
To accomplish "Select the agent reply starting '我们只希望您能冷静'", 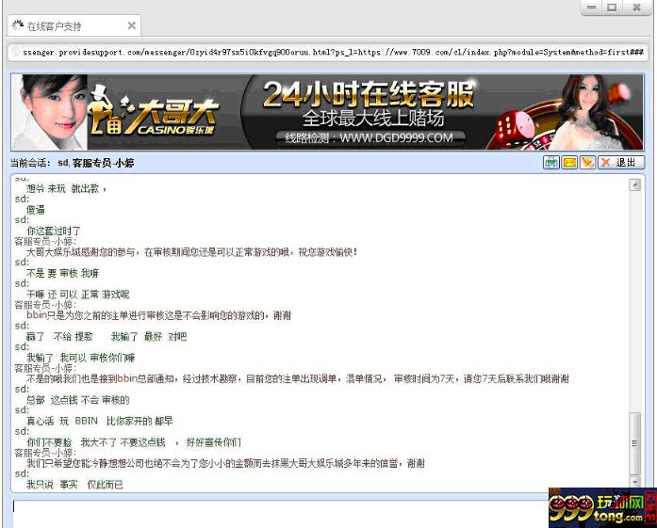I will 226,463.
